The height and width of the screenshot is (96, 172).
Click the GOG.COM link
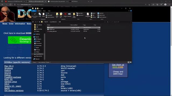118,67
